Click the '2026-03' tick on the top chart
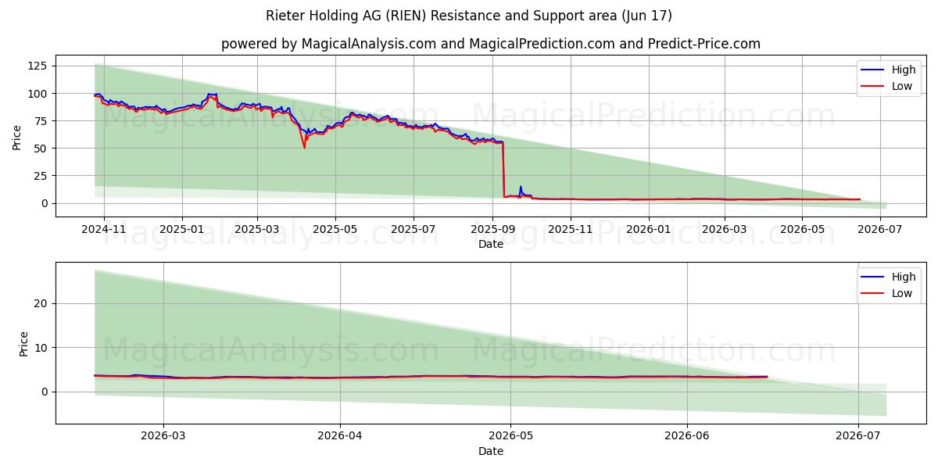938x469 pixels. tap(725, 229)
